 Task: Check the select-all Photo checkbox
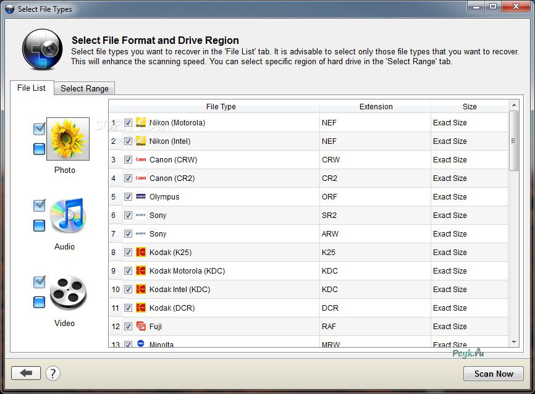tap(40, 128)
